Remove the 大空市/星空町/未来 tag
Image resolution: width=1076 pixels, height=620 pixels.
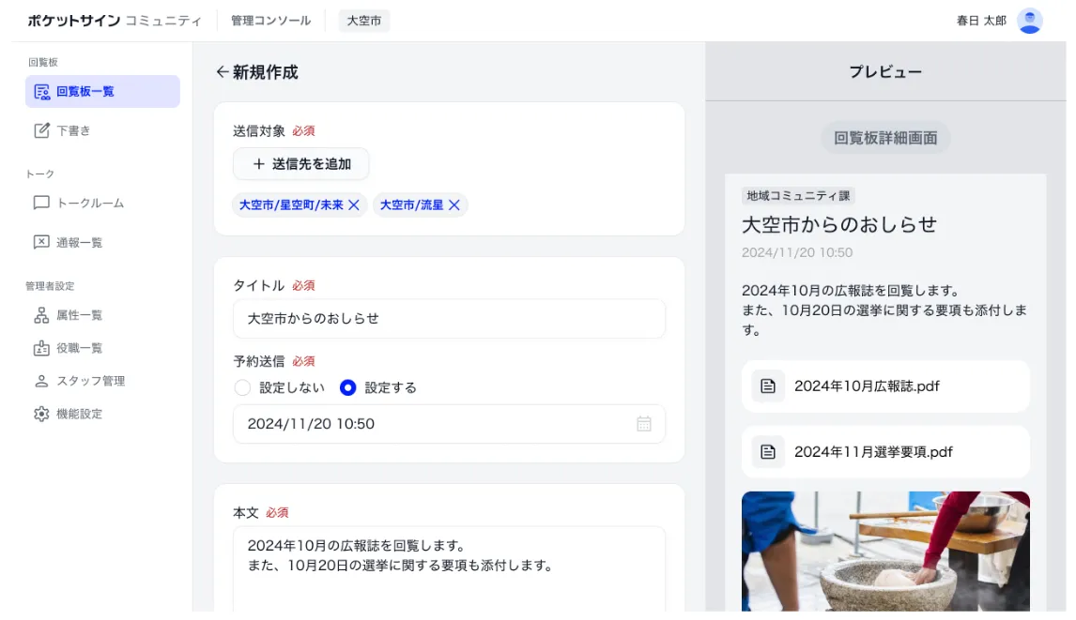[354, 204]
